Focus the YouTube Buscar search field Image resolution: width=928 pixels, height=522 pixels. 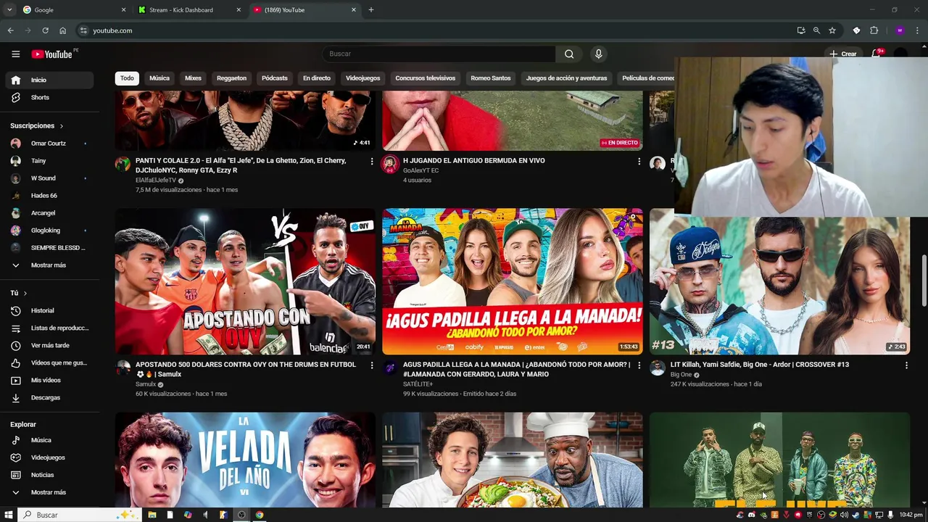click(439, 54)
